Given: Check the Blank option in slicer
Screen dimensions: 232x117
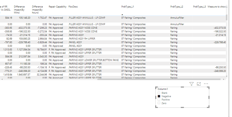Looking at the screenshot, I should click(159, 93).
